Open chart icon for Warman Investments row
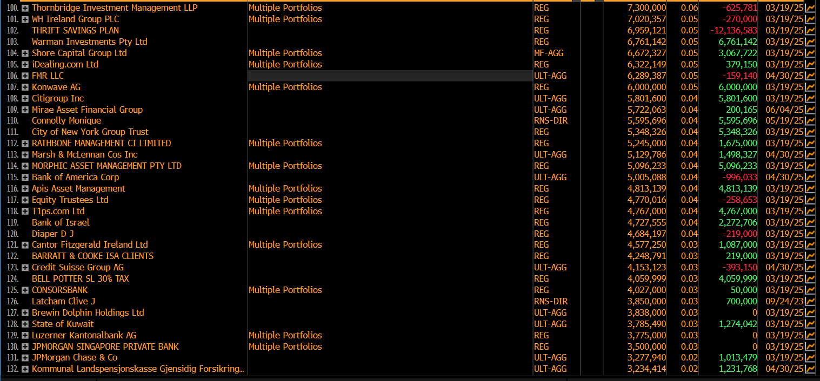This screenshot has width=820, height=381. click(x=810, y=42)
